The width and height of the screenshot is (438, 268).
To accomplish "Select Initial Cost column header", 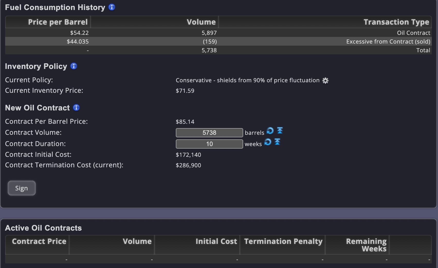I will (197, 245).
